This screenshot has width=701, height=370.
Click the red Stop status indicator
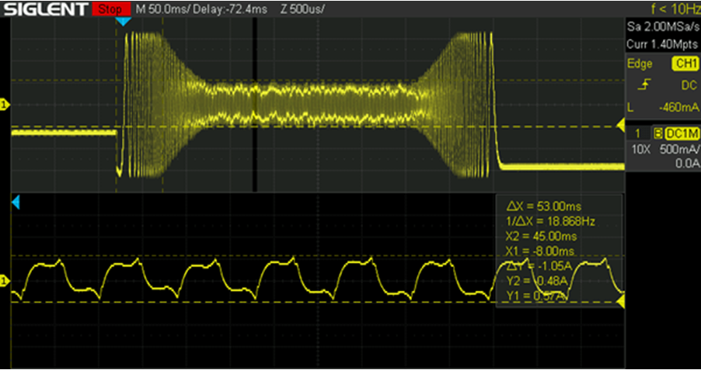pyautogui.click(x=110, y=9)
